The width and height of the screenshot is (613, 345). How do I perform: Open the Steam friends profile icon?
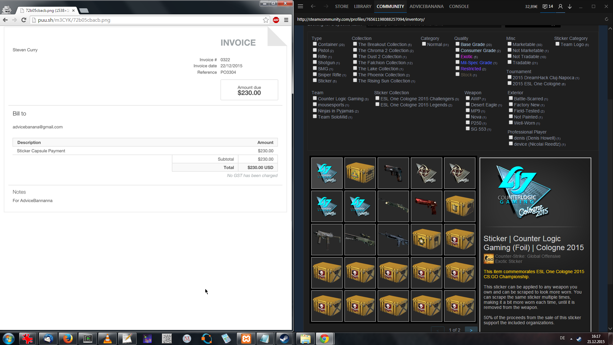point(560,6)
